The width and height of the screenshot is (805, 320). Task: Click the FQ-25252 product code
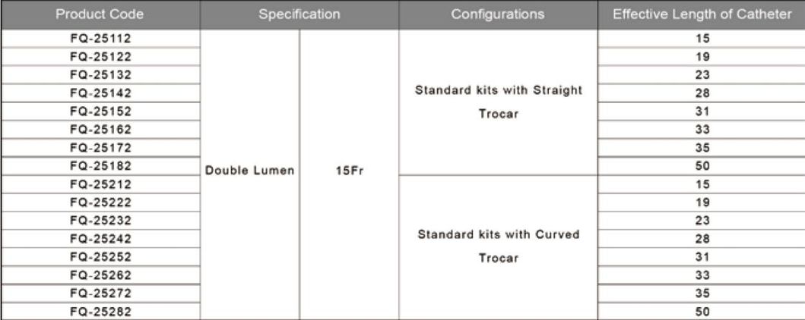(x=100, y=256)
